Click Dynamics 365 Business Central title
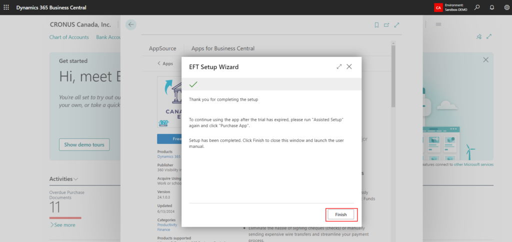Screen dimensions: 512x242 click(51, 7)
